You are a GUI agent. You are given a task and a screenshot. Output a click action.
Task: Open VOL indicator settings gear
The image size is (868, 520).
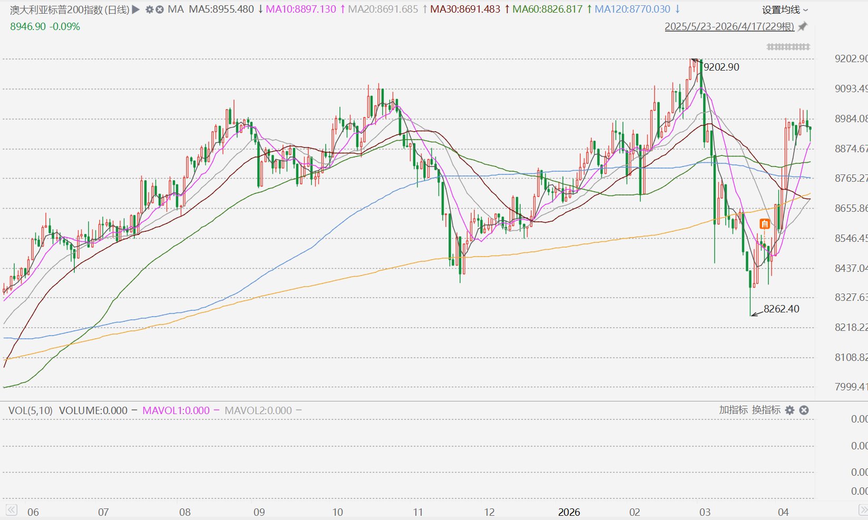(x=789, y=410)
